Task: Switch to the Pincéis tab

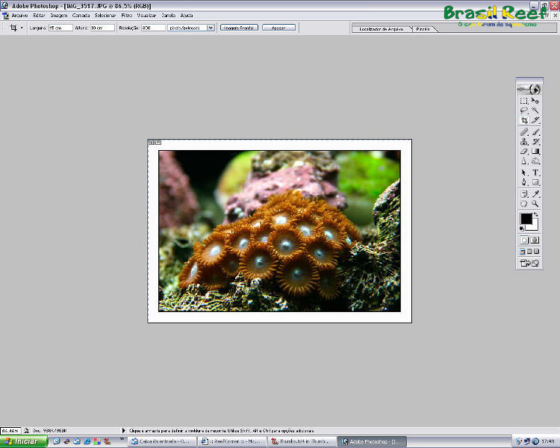Action: [423, 28]
